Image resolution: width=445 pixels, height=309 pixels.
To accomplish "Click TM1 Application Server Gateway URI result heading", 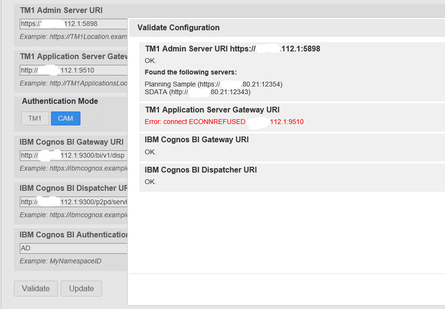I will 212,110.
